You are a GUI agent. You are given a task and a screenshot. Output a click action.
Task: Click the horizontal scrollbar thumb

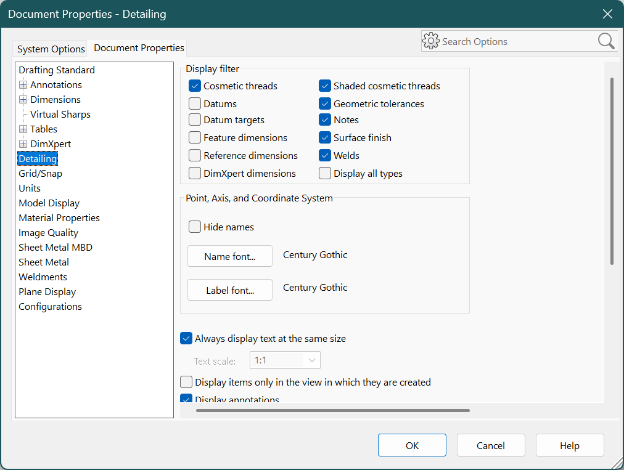[333, 410]
